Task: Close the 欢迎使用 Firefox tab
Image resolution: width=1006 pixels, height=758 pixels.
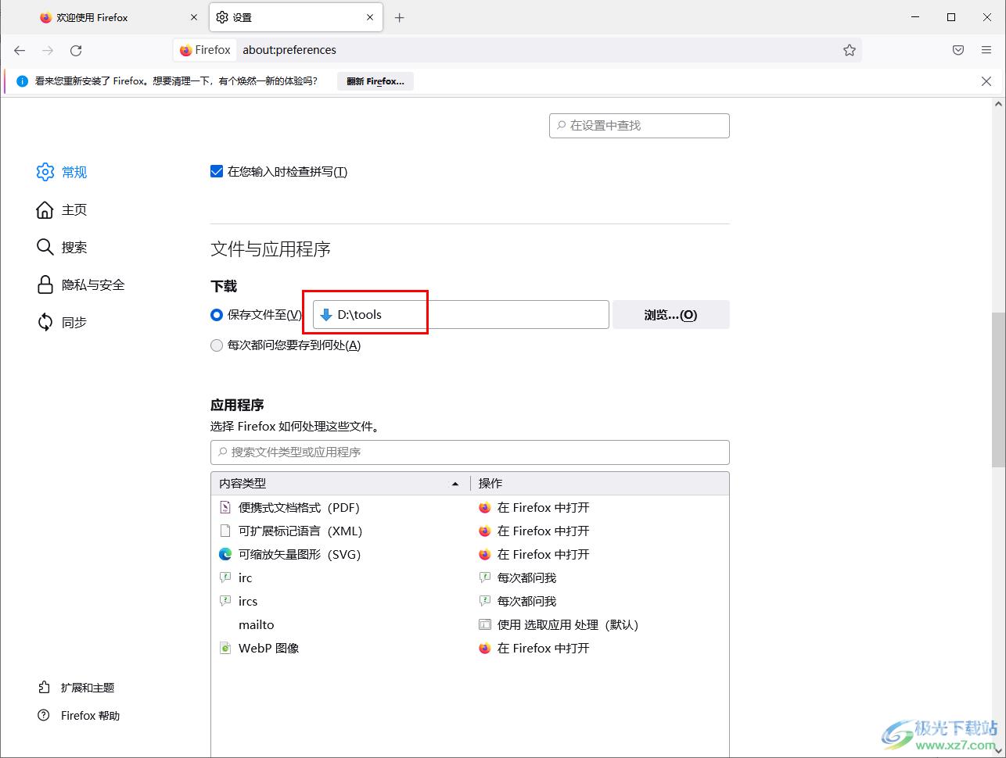Action: (194, 17)
